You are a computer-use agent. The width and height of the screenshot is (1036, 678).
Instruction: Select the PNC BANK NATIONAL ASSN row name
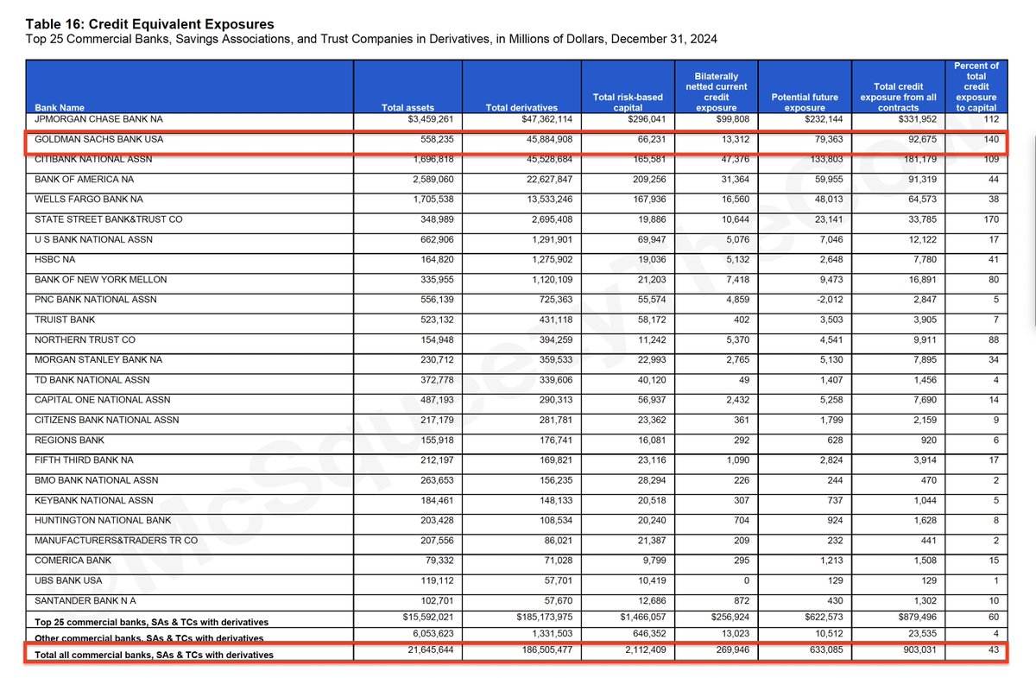95,300
